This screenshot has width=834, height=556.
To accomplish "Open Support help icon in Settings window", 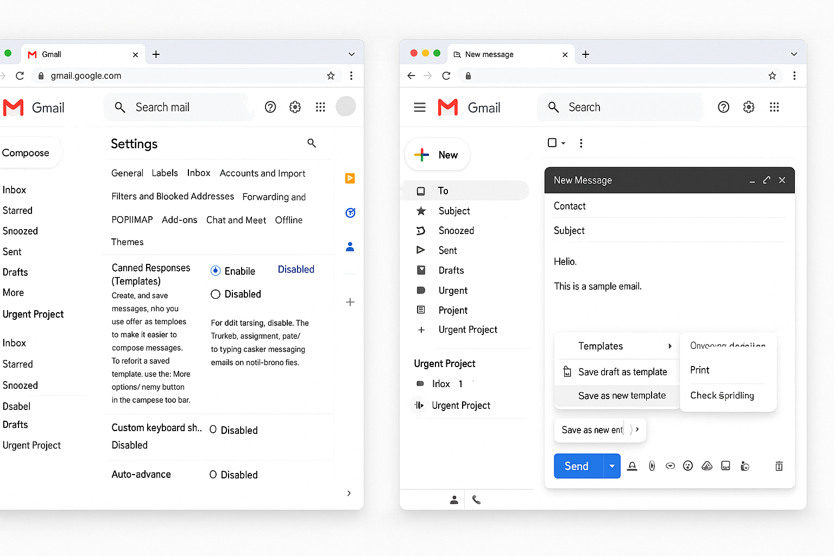I will (270, 107).
